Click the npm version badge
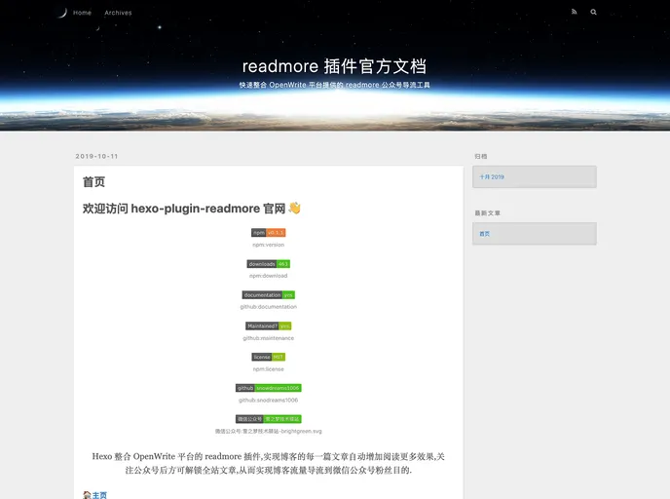Screen dimensions: 670x499 coord(269,233)
